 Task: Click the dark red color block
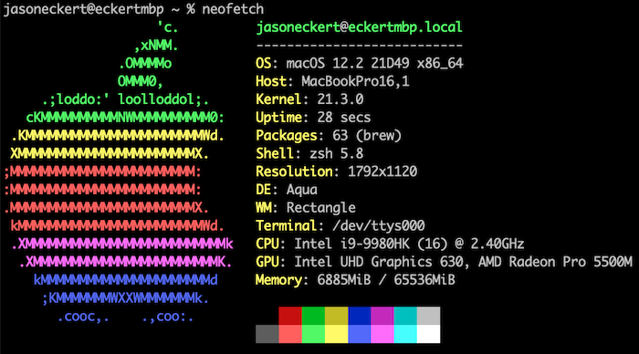290,316
